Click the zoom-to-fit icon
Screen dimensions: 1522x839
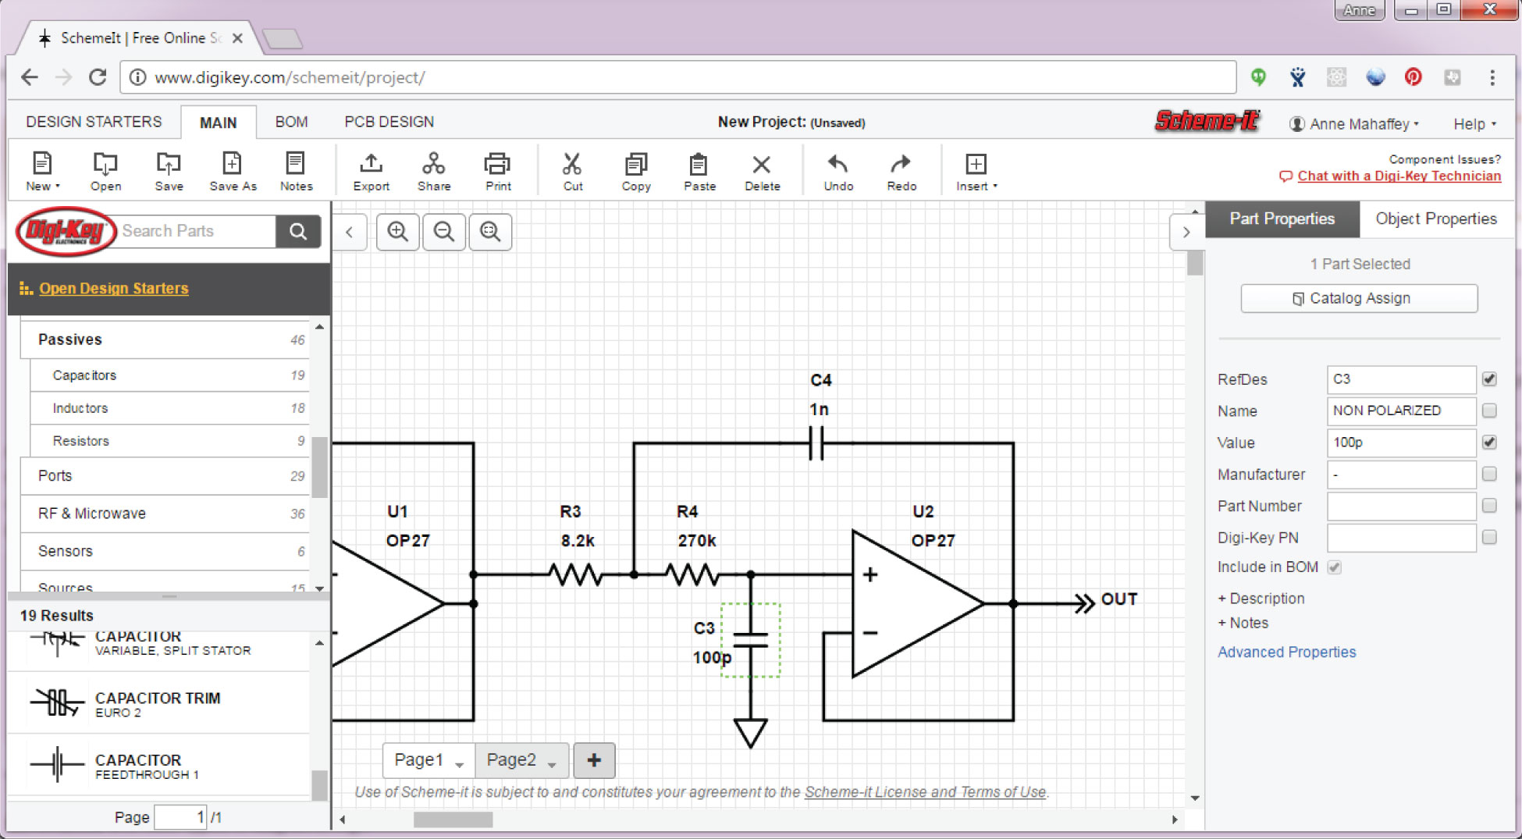490,232
